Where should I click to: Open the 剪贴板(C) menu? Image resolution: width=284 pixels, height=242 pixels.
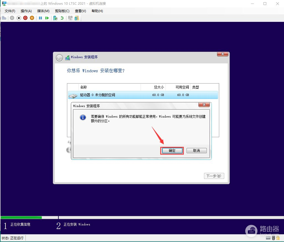pos(62,11)
